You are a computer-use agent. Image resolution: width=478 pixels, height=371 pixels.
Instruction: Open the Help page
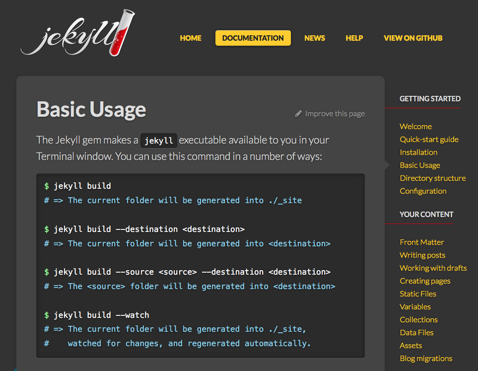pyautogui.click(x=354, y=38)
